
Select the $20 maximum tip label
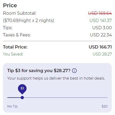[x=105, y=106]
